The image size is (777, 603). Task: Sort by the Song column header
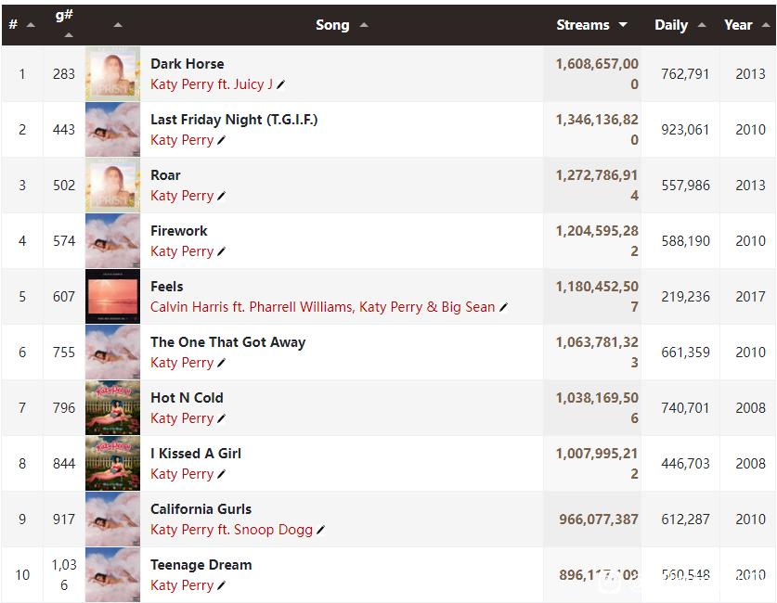pyautogui.click(x=341, y=25)
